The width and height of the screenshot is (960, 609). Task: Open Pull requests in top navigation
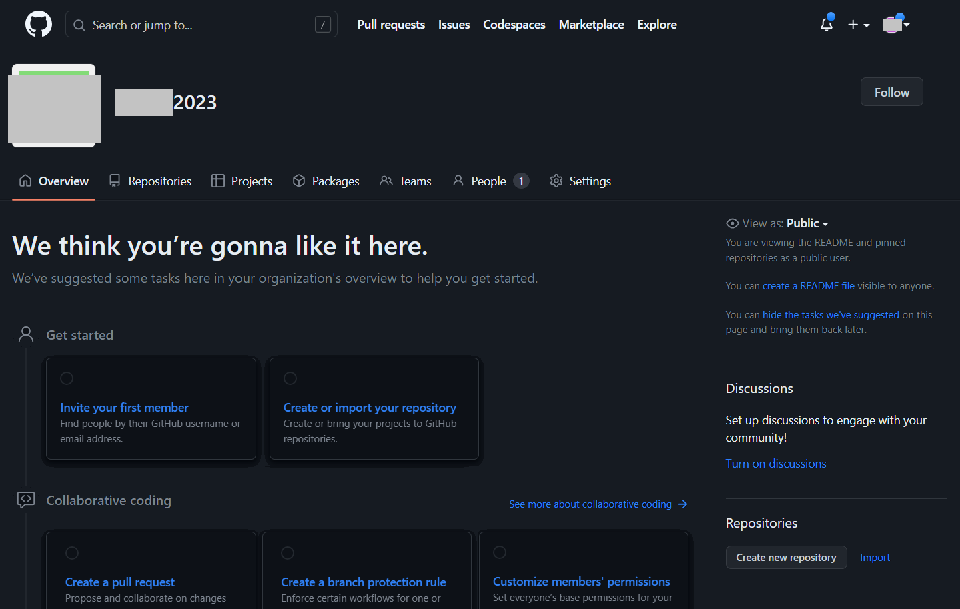coord(391,25)
